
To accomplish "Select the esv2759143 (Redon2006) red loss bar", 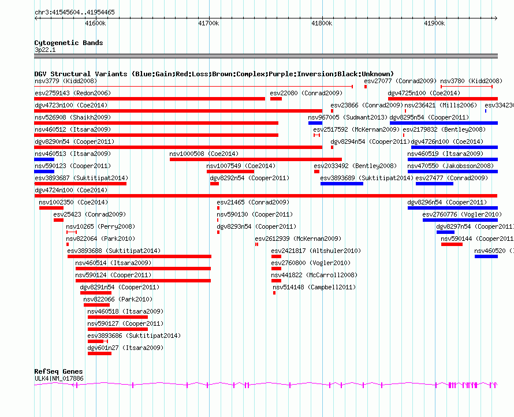I will pyautogui.click(x=150, y=99).
